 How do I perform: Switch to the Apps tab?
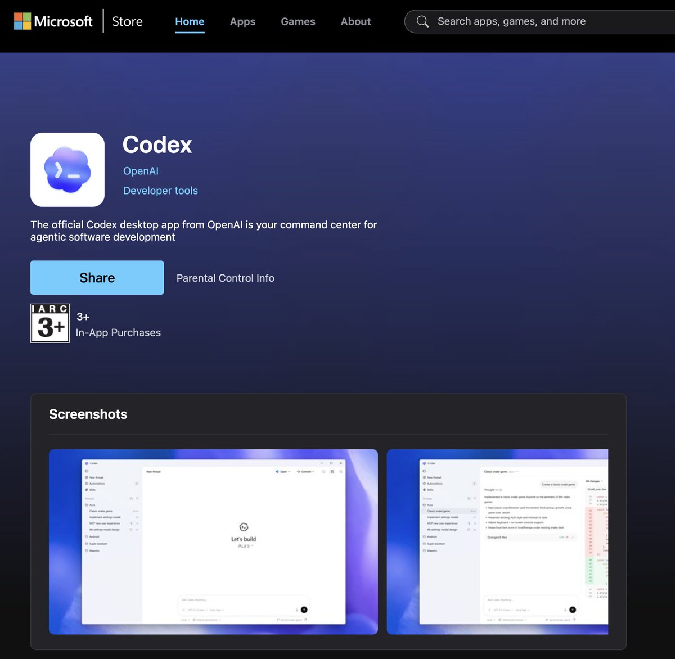(242, 21)
